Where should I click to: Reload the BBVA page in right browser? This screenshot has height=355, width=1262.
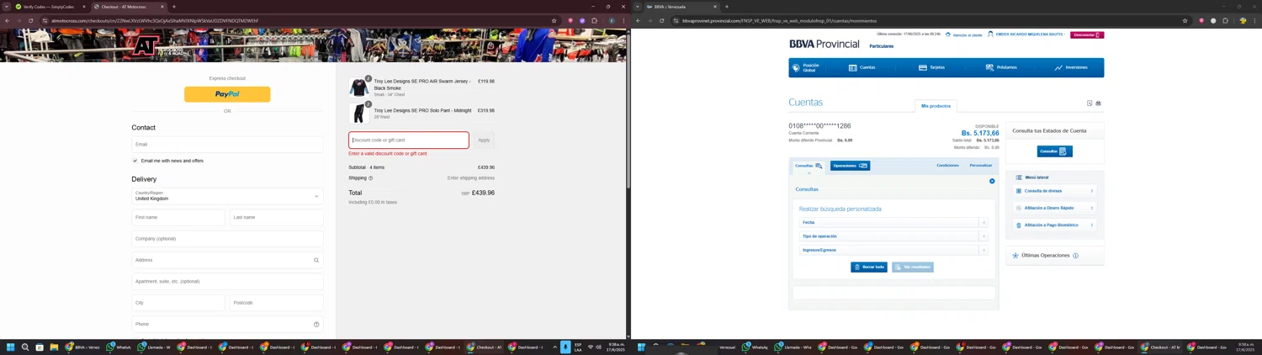[x=662, y=21]
